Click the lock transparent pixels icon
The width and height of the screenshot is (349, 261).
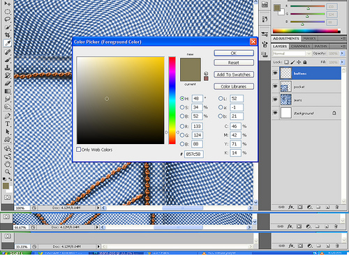286,62
